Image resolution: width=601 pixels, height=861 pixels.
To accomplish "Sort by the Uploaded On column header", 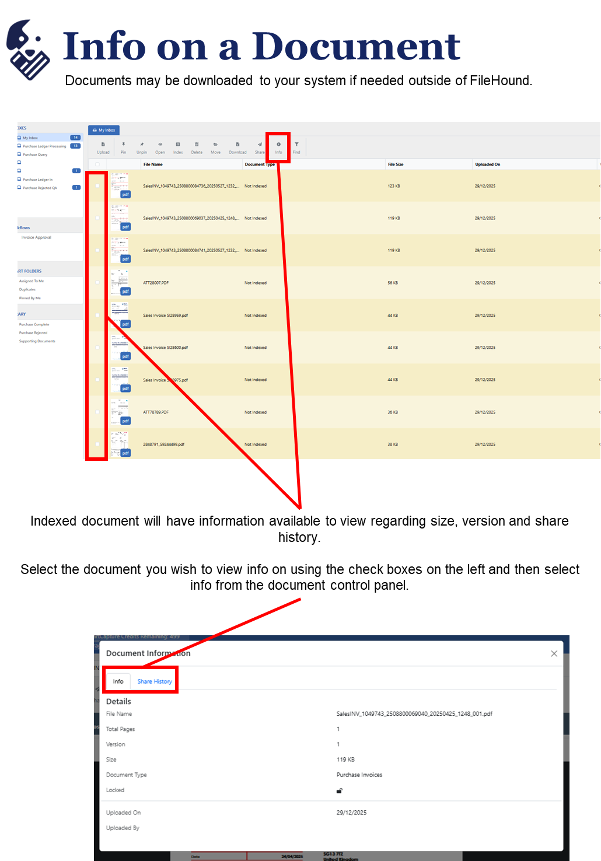I will (x=488, y=164).
